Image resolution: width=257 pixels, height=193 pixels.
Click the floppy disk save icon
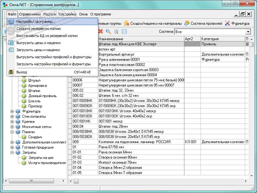coord(124,32)
